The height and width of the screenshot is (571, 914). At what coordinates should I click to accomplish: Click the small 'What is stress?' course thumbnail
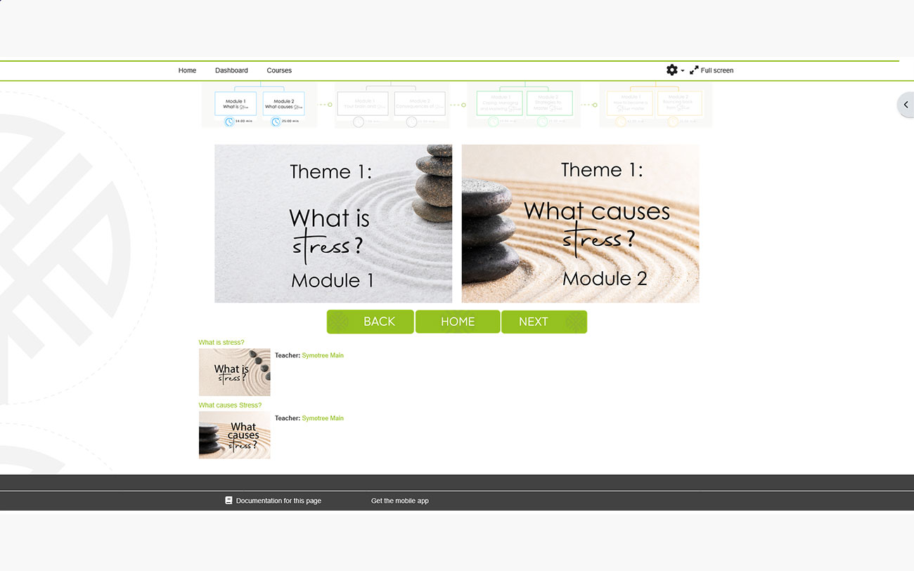234,372
